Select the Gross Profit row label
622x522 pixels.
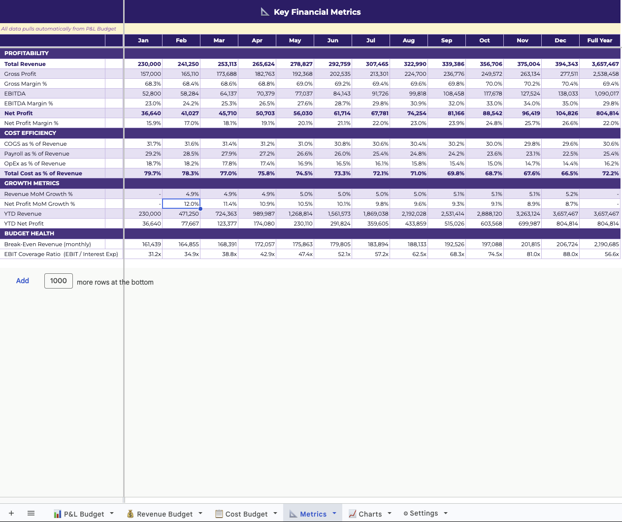coord(20,74)
